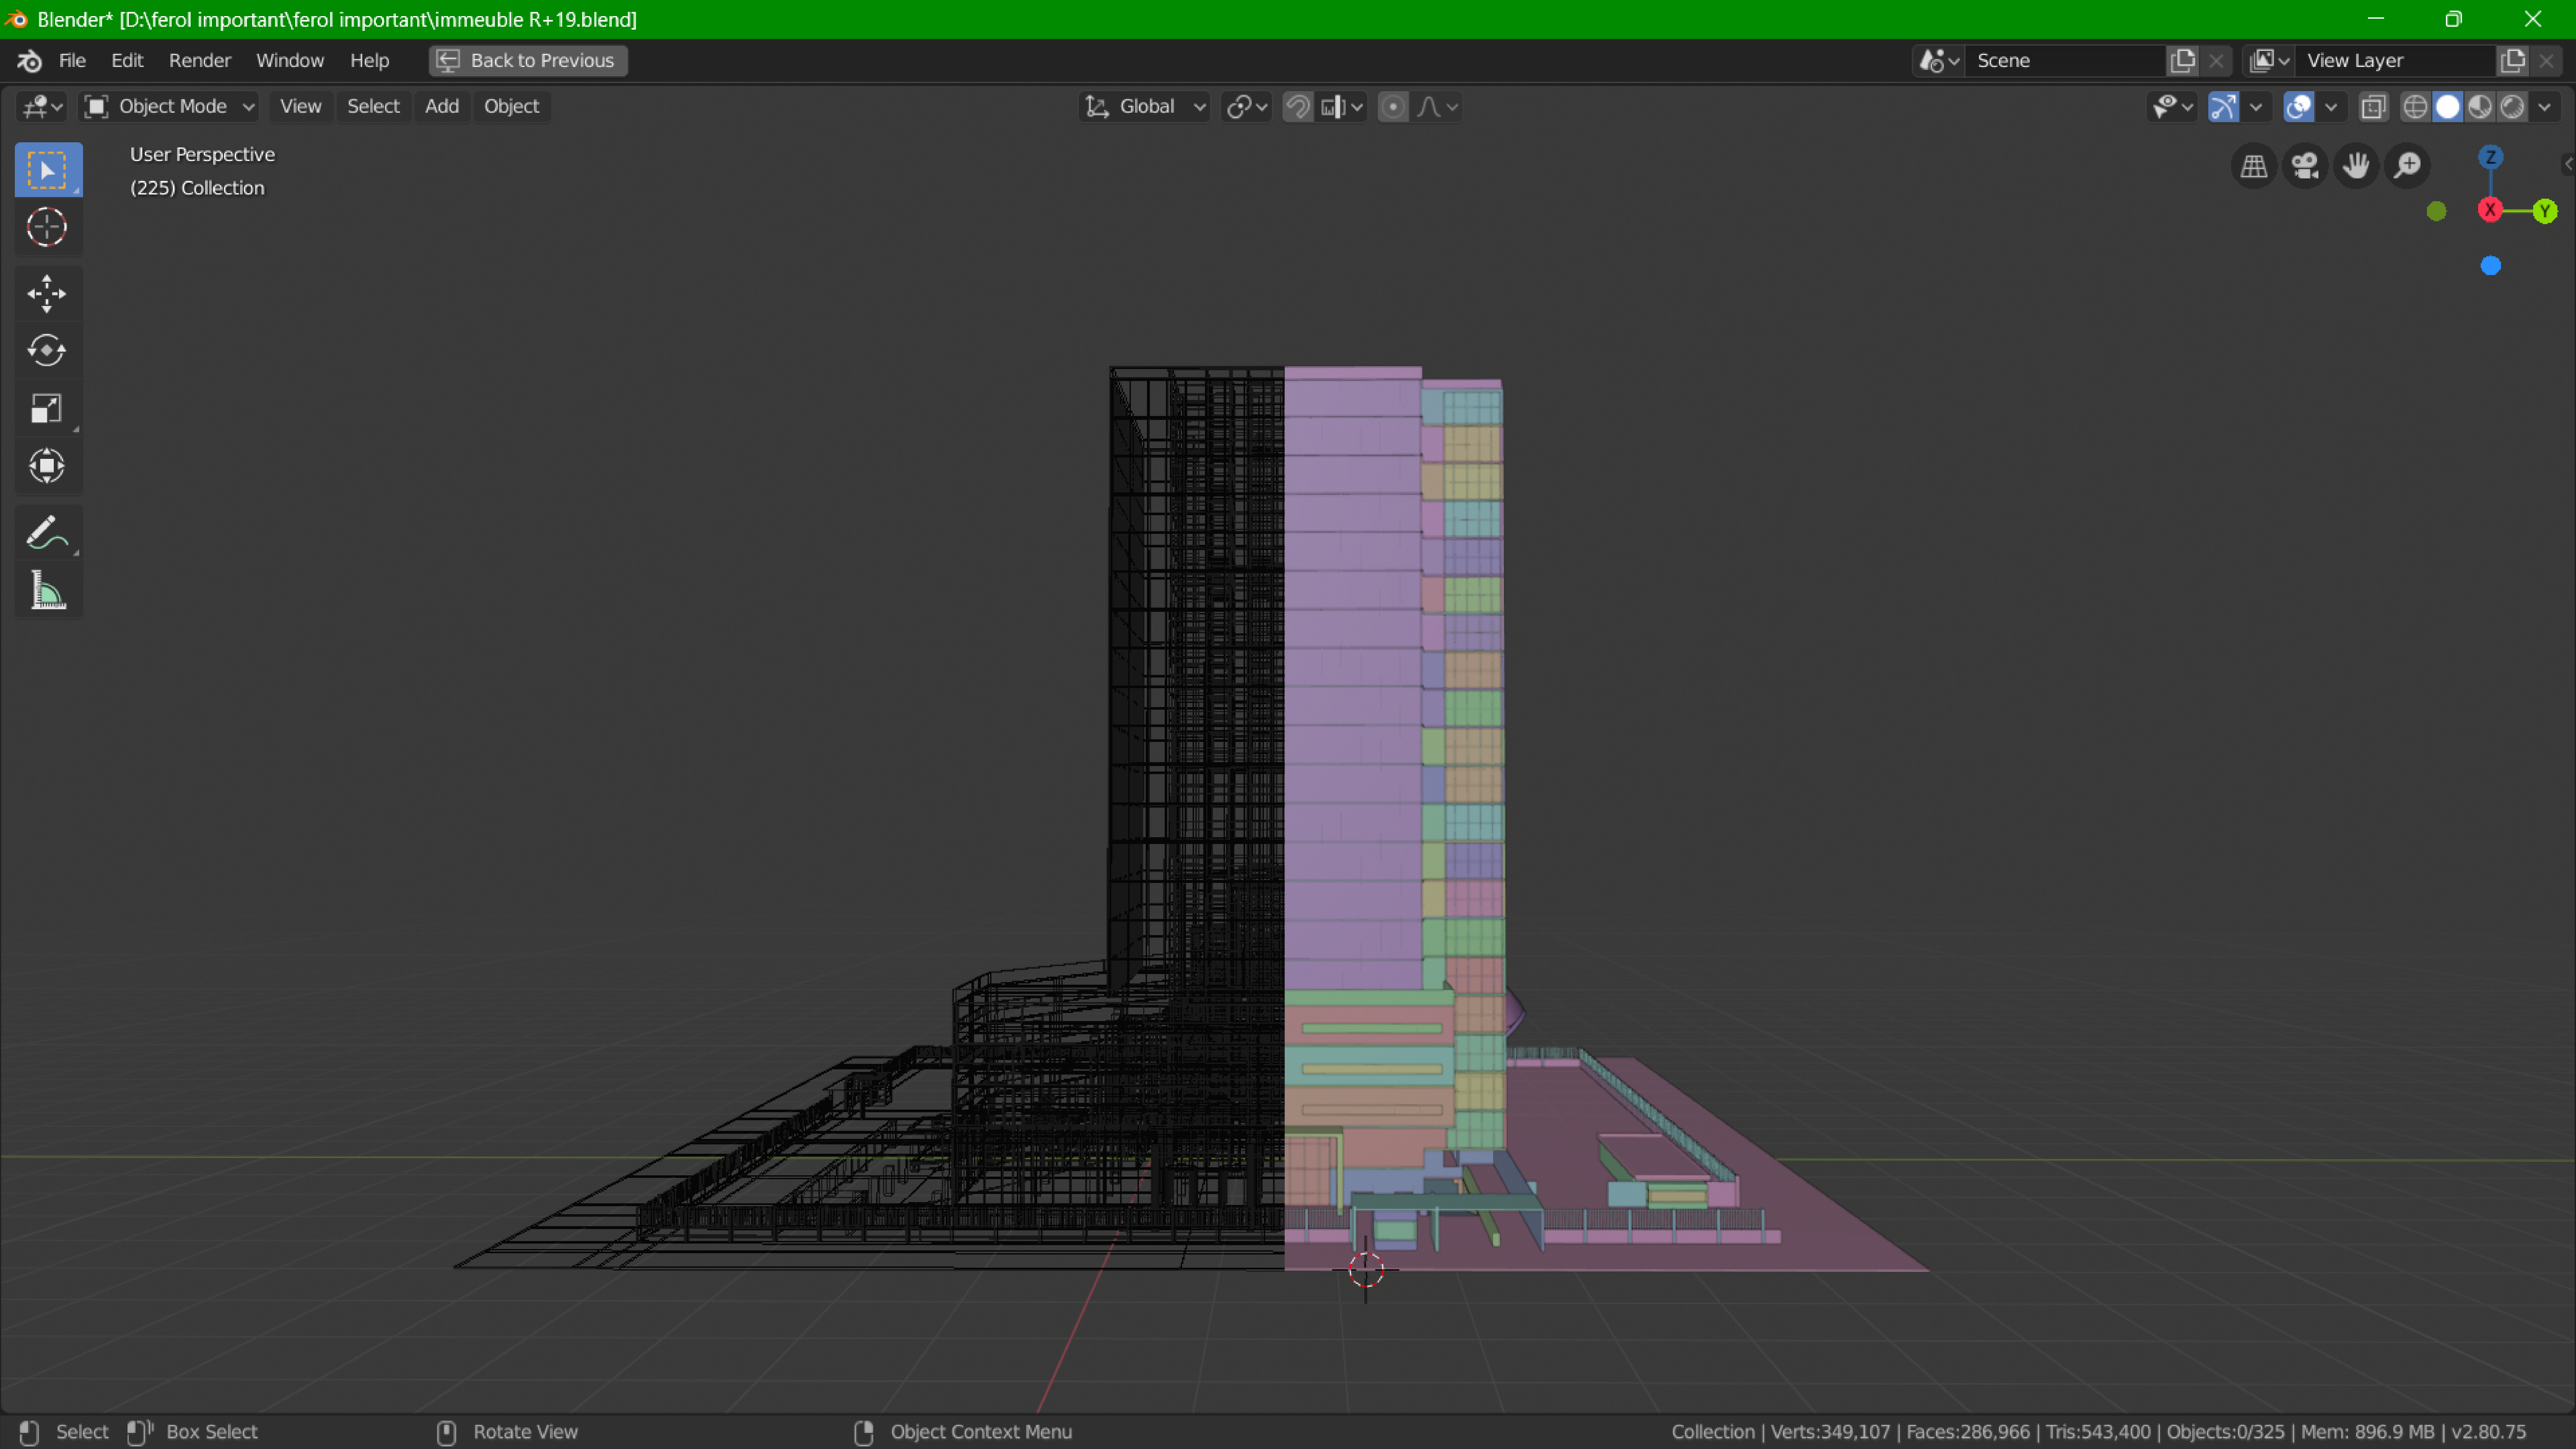
Task: Toggle viewport overlays
Action: [2299, 107]
